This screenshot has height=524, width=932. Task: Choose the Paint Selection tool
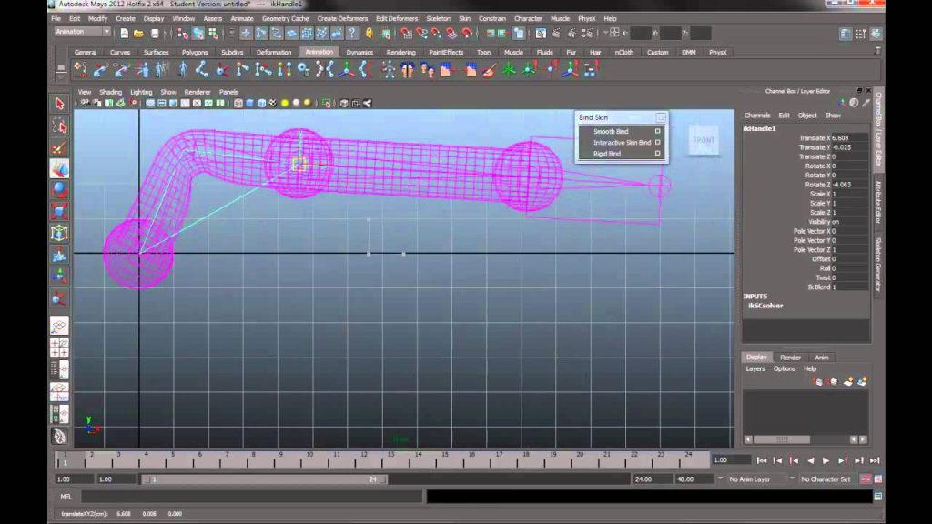pos(59,148)
